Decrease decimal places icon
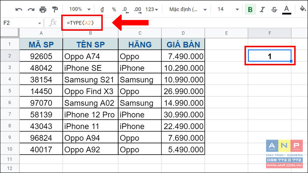Screen dimensions: 308x173 point(126,10)
